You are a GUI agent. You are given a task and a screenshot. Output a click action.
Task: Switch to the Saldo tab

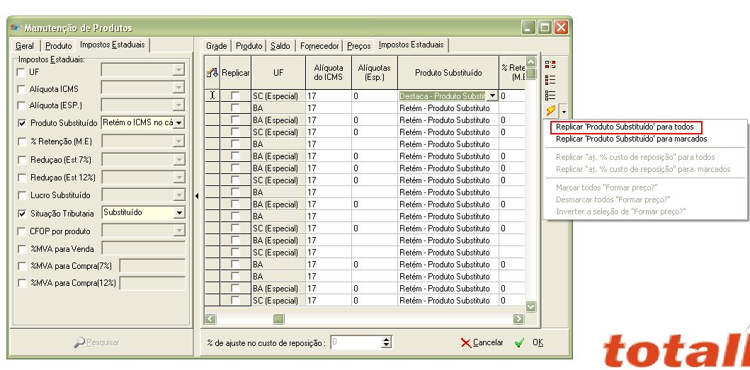click(x=280, y=46)
